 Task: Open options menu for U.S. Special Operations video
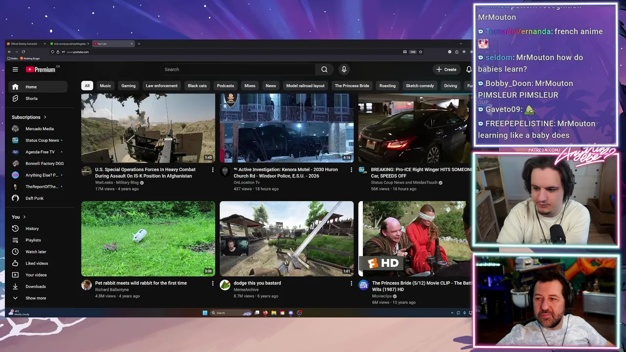[212, 170]
